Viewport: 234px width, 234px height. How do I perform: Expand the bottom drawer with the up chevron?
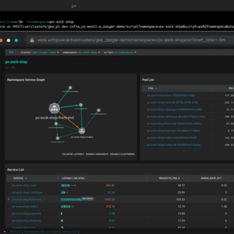pyautogui.click(x=5, y=232)
